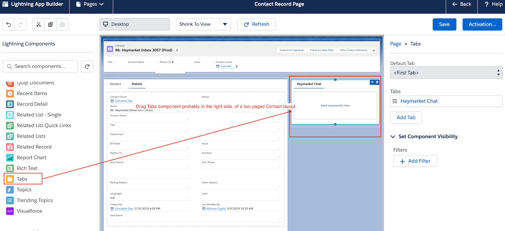Screen dimensions: 505x231
Task: Click the Report Chart component label
Action: 32,158
